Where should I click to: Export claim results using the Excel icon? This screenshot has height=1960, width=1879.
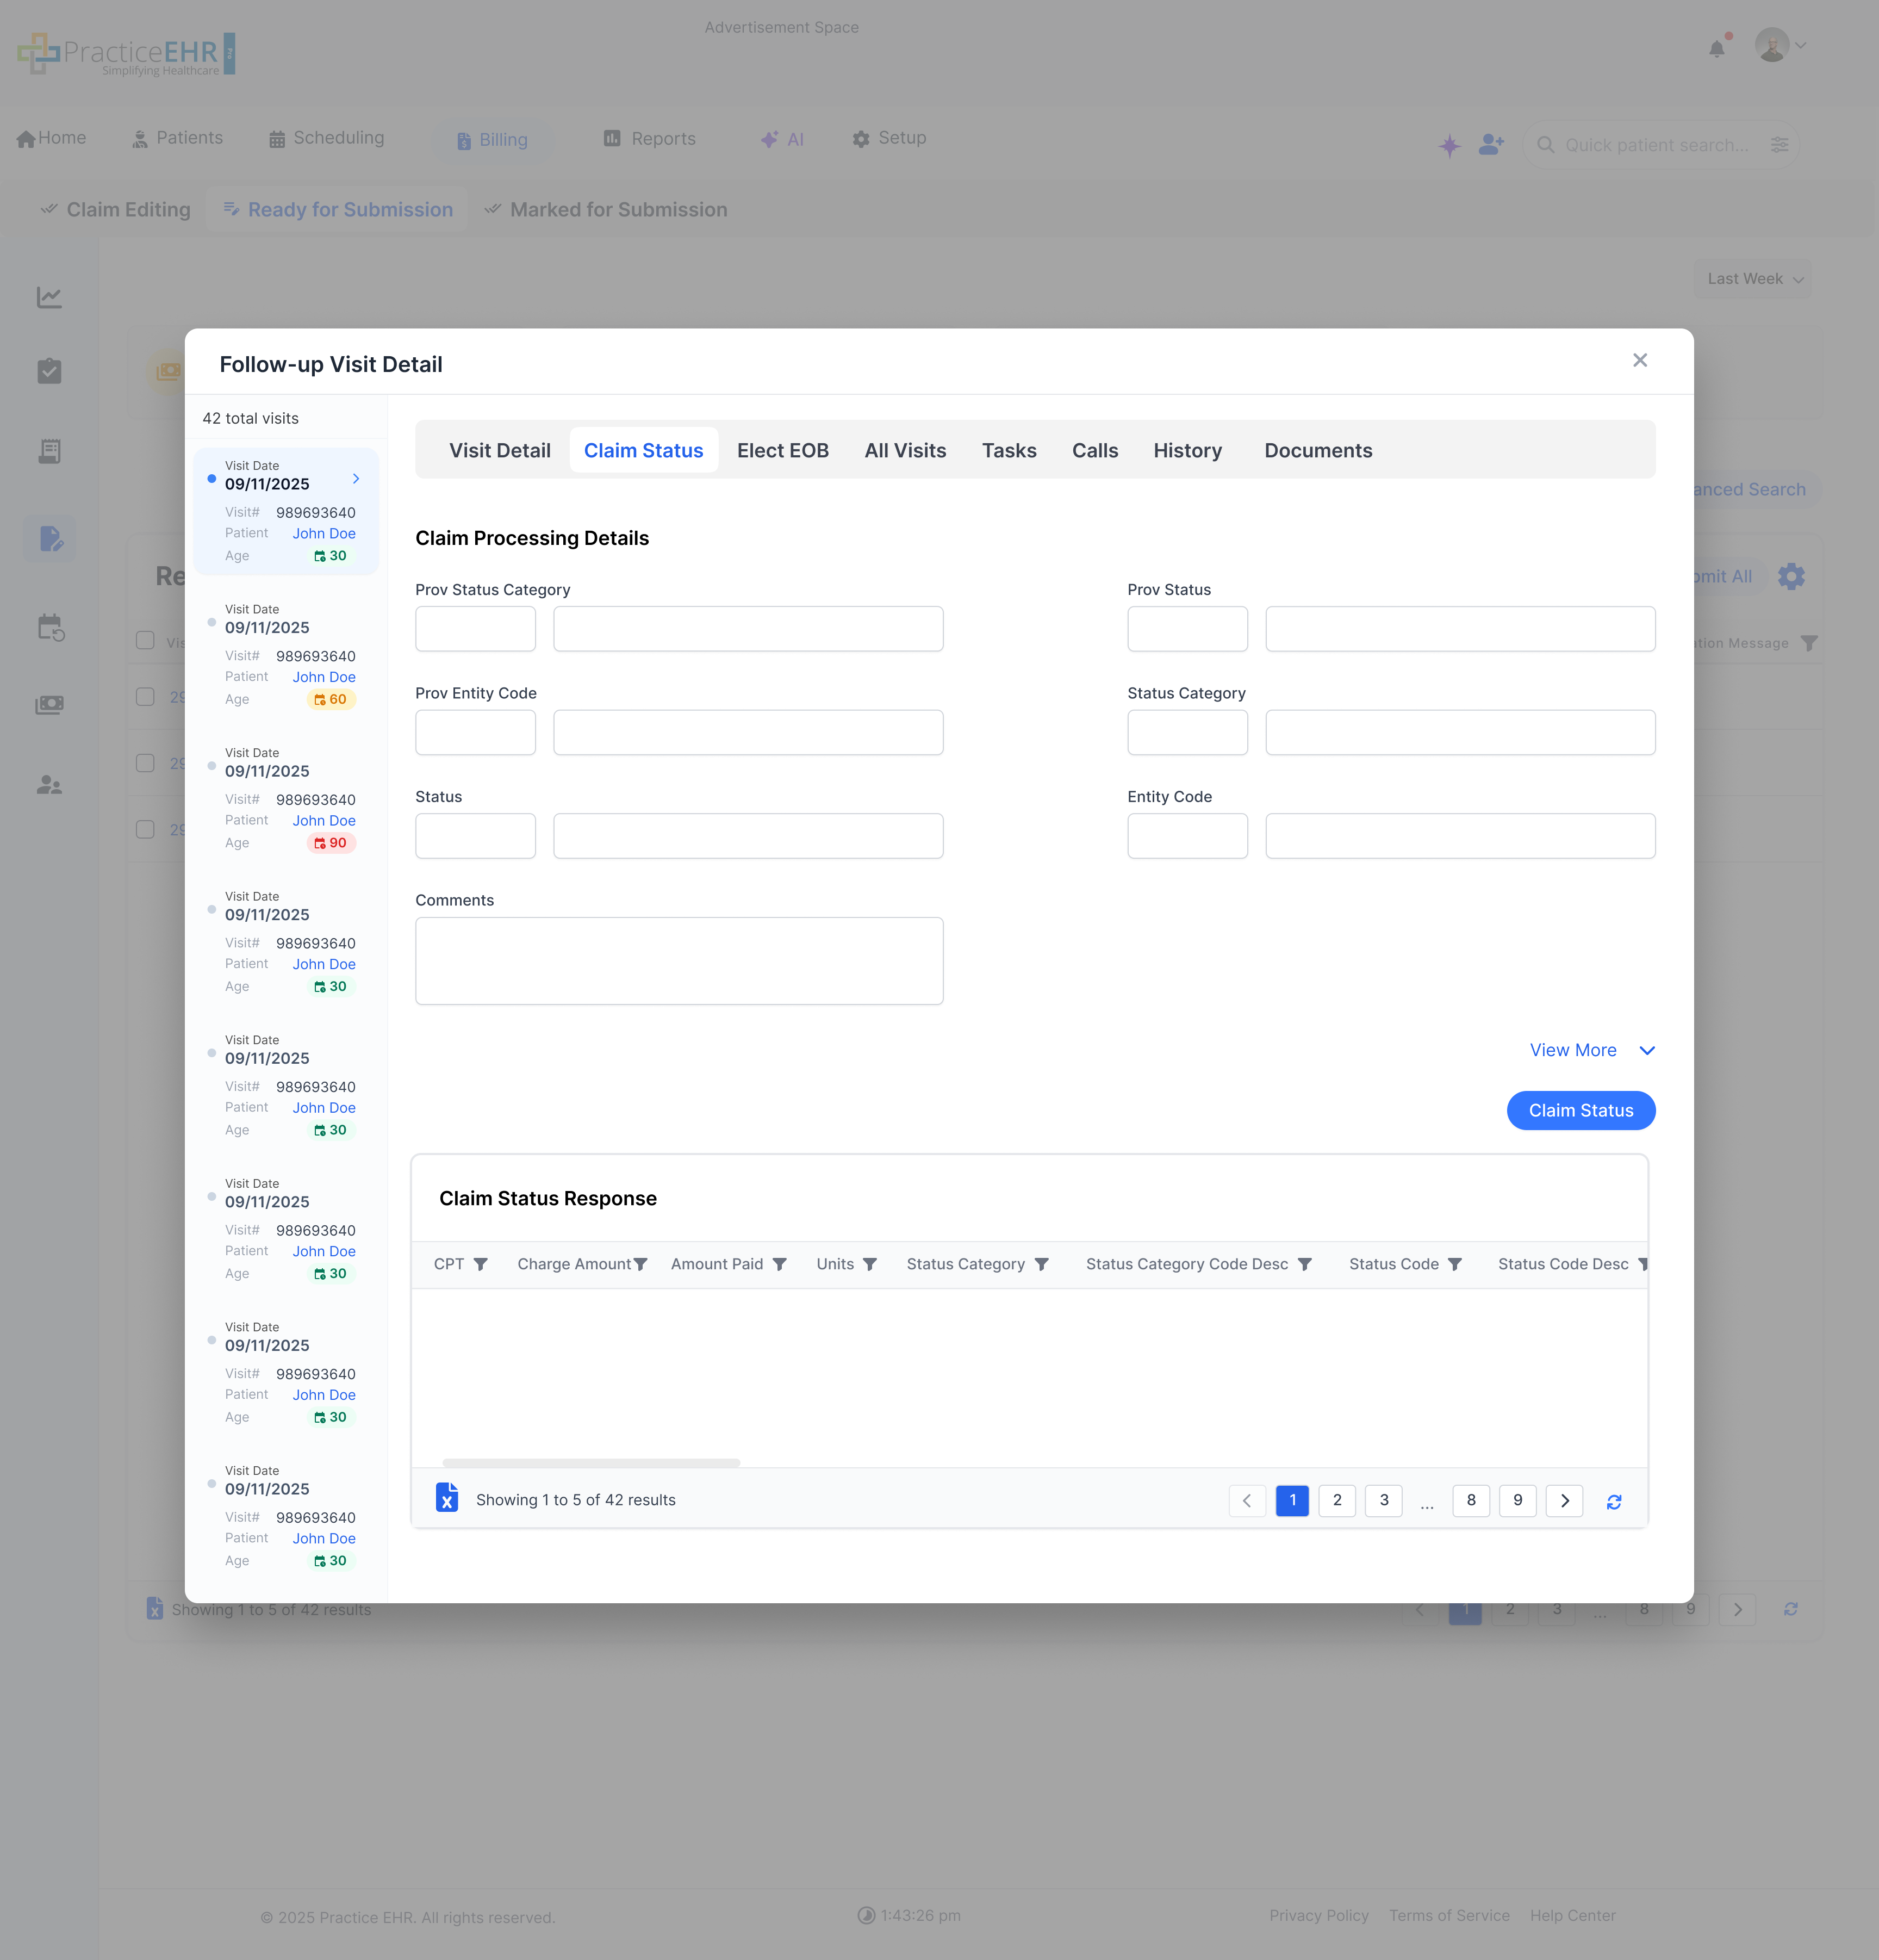click(447, 1498)
